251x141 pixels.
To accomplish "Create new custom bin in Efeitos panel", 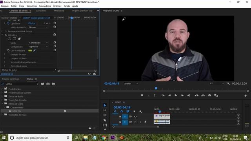I will 90,128.
